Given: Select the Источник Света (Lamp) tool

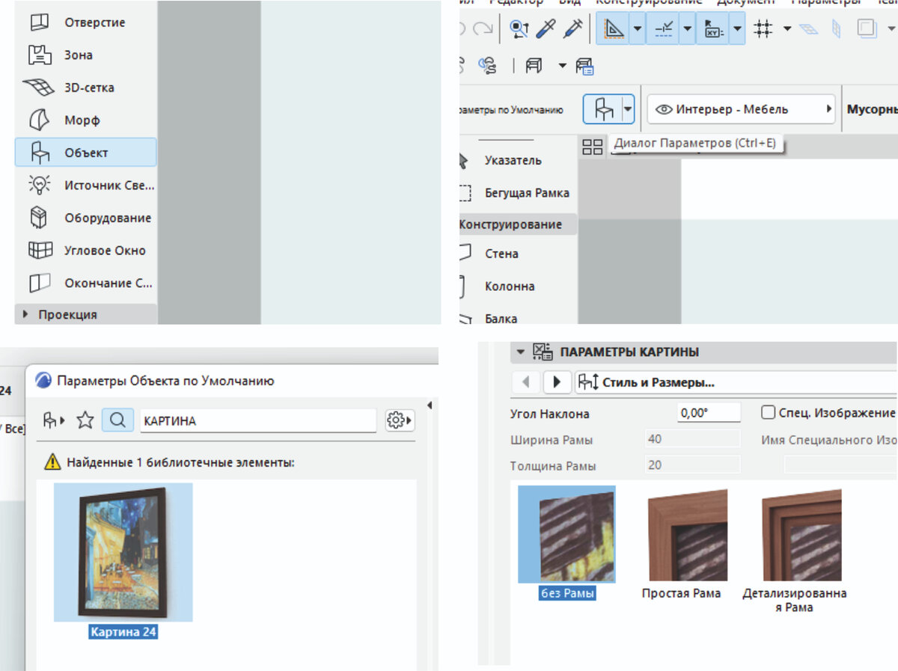Looking at the screenshot, I should coord(85,185).
